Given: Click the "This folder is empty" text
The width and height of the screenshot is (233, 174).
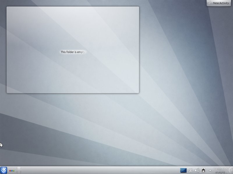Looking at the screenshot, I should coord(73,52).
